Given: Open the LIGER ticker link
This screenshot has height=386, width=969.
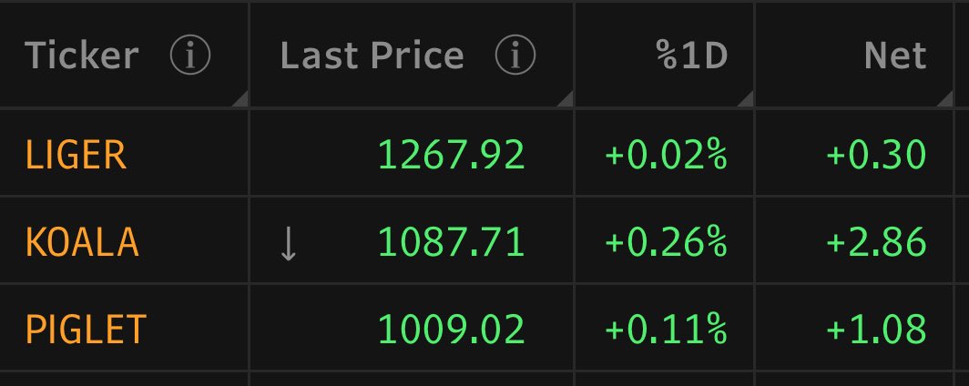Looking at the screenshot, I should click(76, 155).
